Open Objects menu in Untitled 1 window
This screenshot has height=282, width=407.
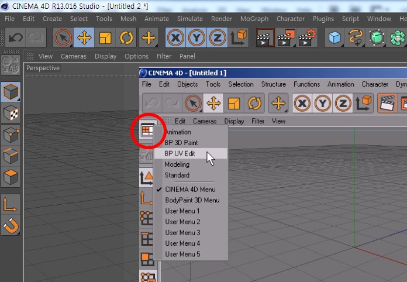click(187, 84)
